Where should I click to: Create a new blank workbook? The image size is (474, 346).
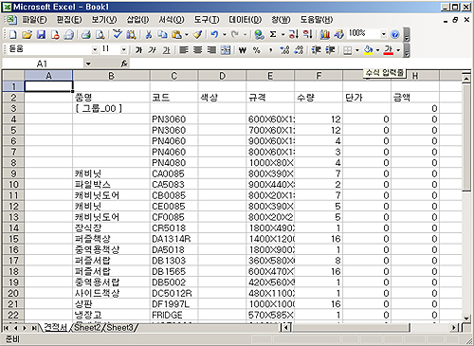[13, 34]
